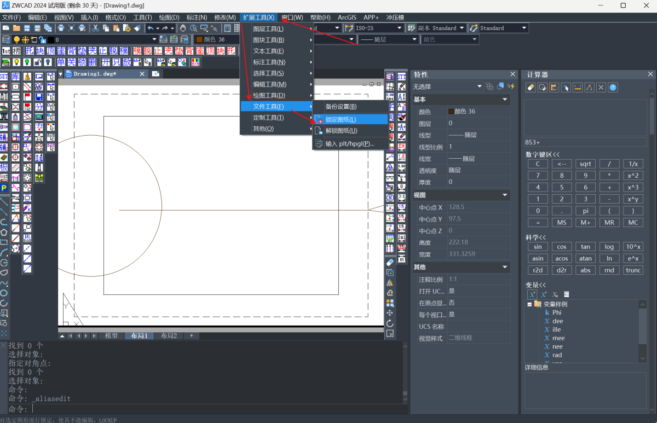Click calculator Clear History icon
657x423 pixels.
[542, 87]
